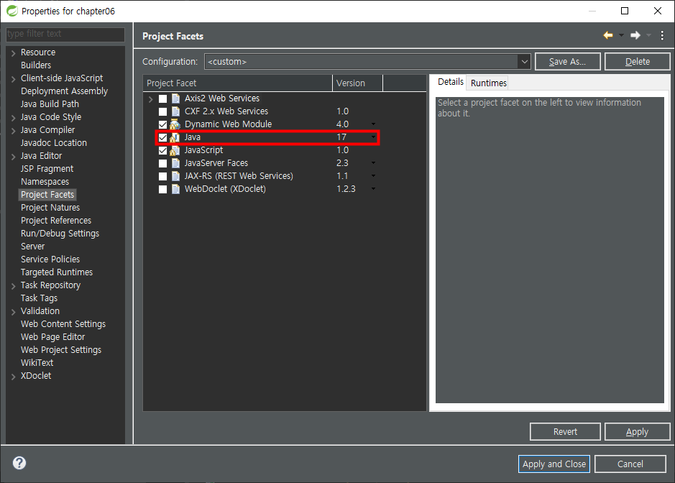Screen dimensions: 675x483
Task: Enable the JAX-RS REST Web Services checkbox
Action: click(162, 177)
